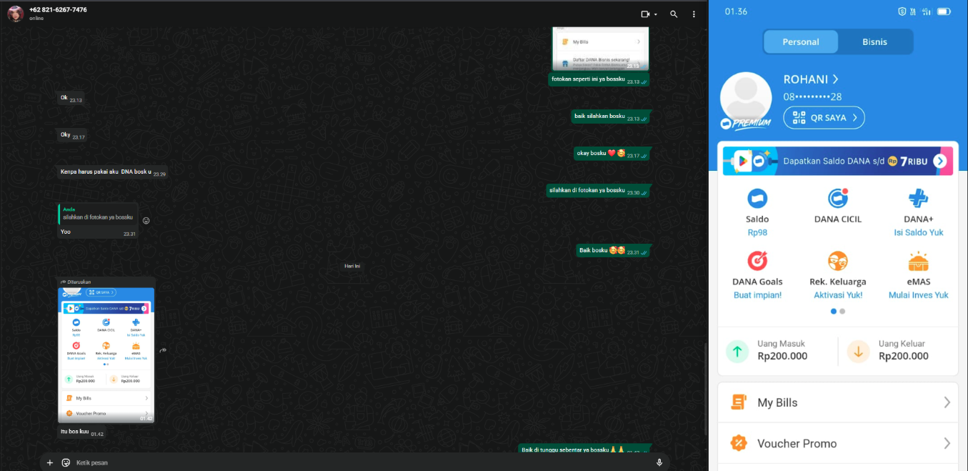Open the WhatsApp chat three-dot menu

[x=694, y=14]
